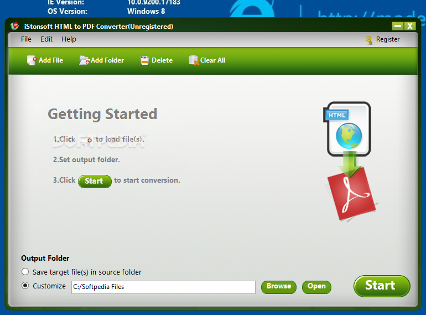426x315 pixels.
Task: Click the small Start button in step 3
Action: (95, 181)
